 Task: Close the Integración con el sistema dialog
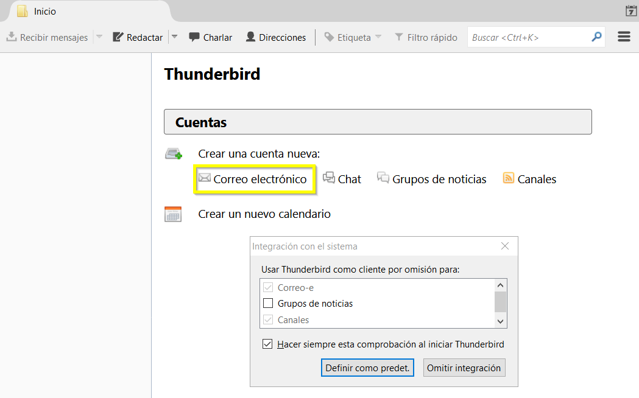coord(505,246)
